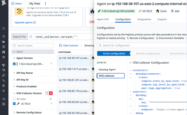Collapse the OTel collector Configuration section
The image size is (187, 115).
tap(131, 63)
